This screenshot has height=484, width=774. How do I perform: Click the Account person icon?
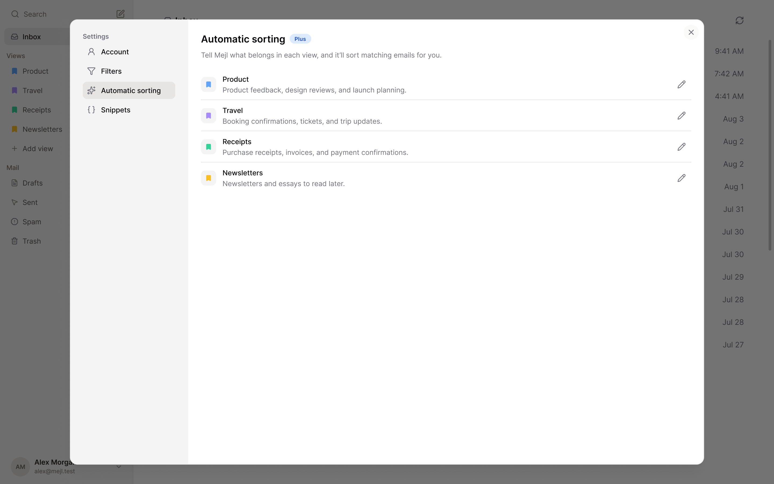91,52
